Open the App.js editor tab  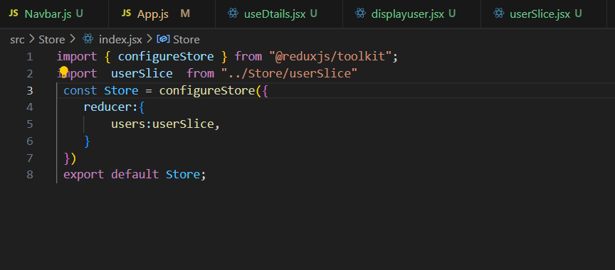click(162, 13)
